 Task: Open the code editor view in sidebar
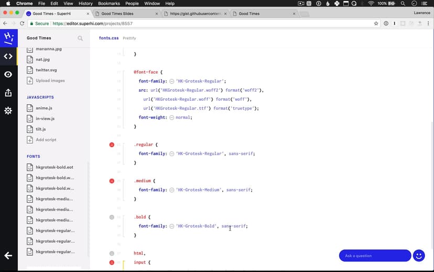8,56
